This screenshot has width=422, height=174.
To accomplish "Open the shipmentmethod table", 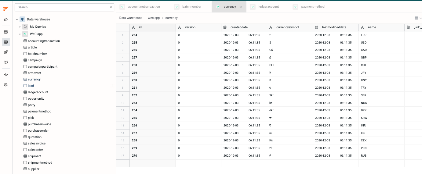I will pyautogui.click(x=40, y=162).
